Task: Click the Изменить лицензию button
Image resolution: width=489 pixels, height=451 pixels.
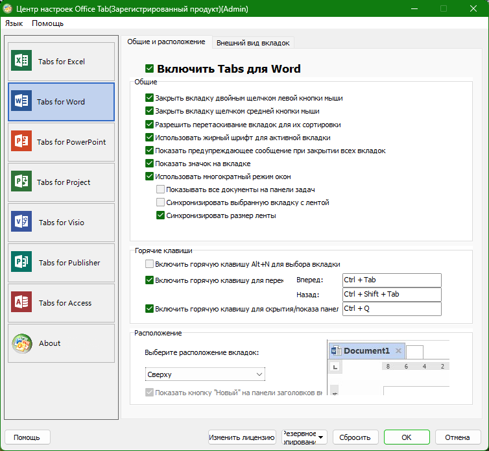Action: click(x=242, y=437)
